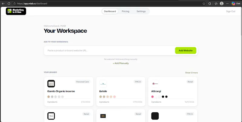Go back using the browser back arrow
Viewport: 242px width, 122px height.
click(x=3, y=4)
